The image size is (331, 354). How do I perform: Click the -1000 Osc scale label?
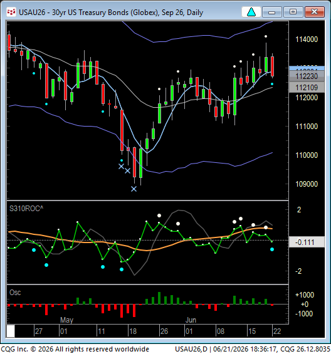(x=304, y=314)
